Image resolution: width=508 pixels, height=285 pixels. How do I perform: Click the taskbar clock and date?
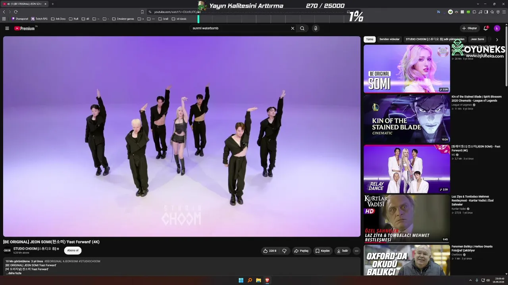tap(499, 280)
